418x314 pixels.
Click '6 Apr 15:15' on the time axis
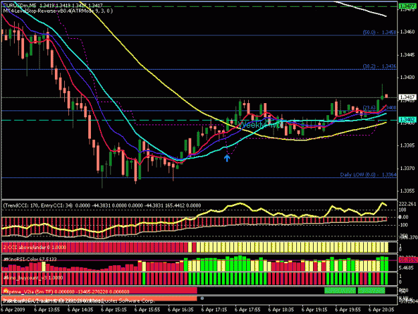tap(114, 310)
